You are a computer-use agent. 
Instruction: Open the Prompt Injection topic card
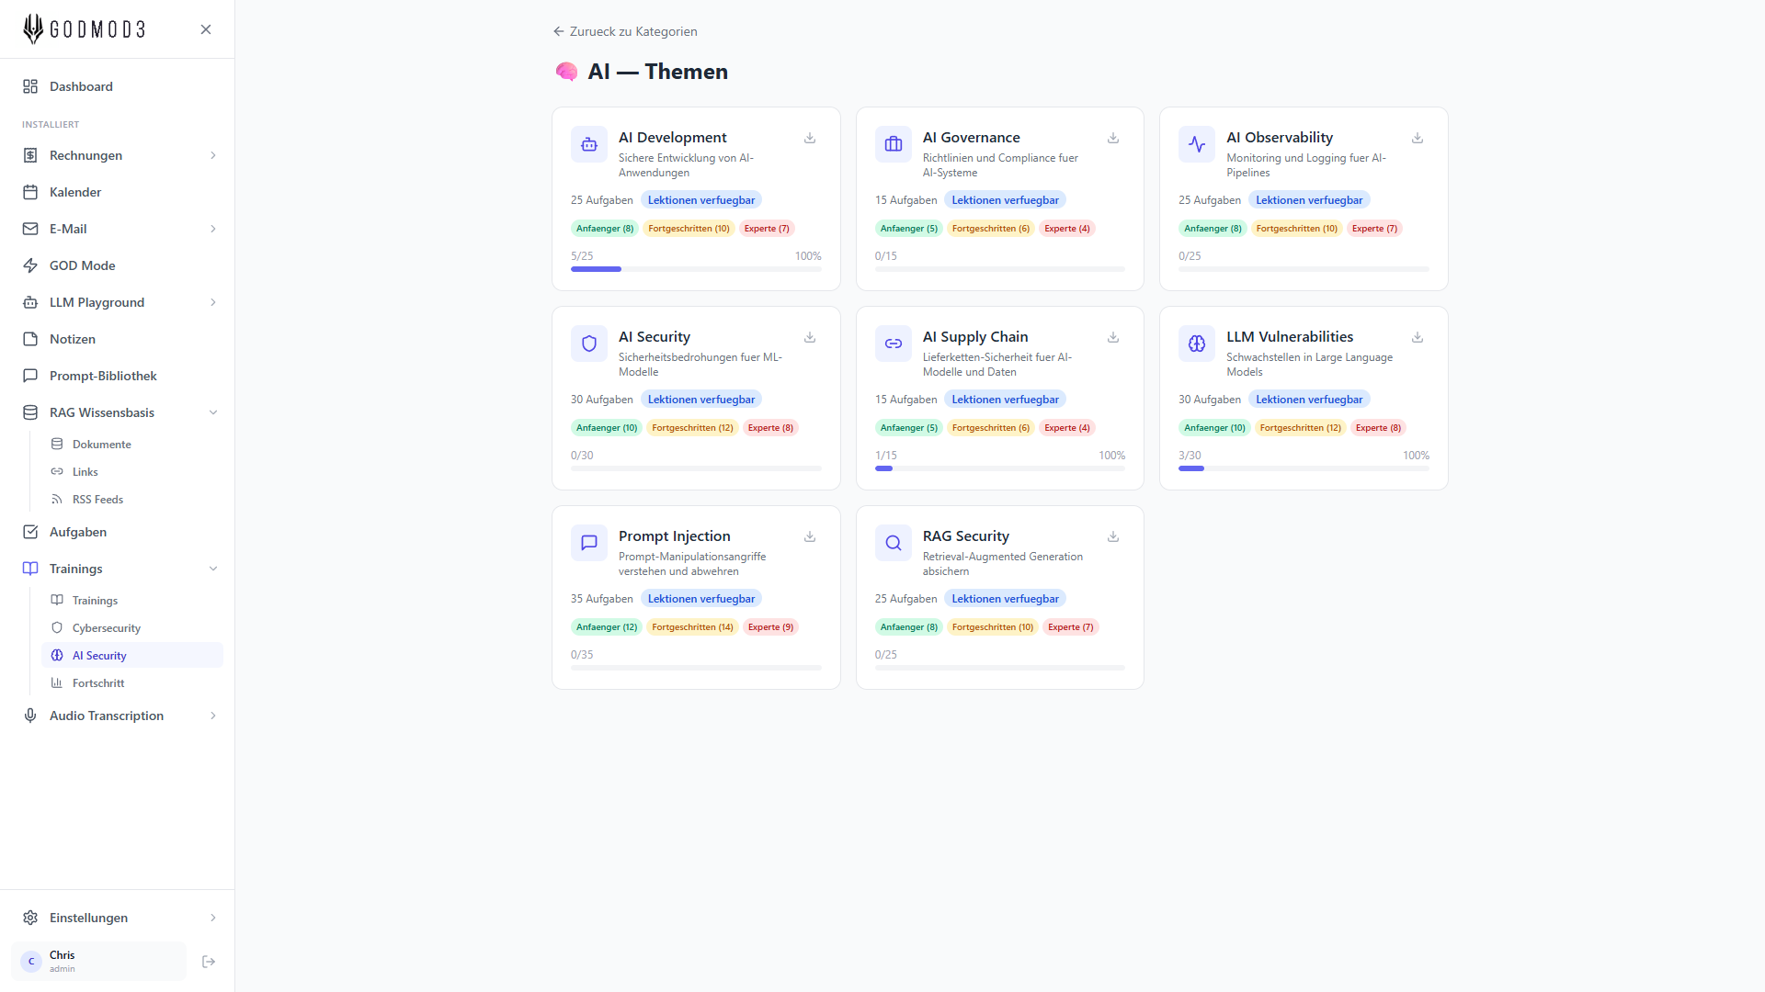[x=696, y=597]
